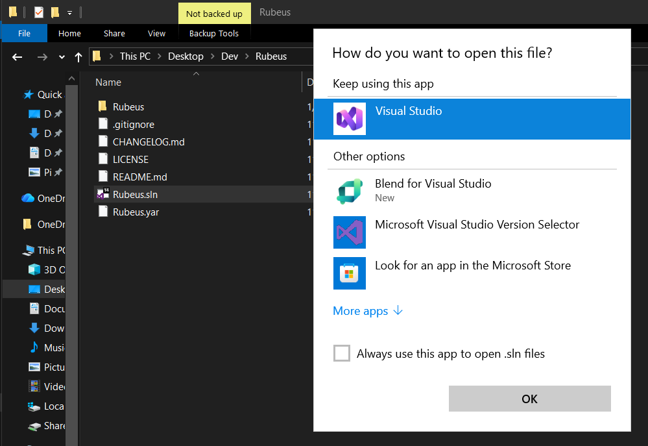Open the Backup Tools ribbon tab
Image resolution: width=648 pixels, height=446 pixels.
point(214,32)
